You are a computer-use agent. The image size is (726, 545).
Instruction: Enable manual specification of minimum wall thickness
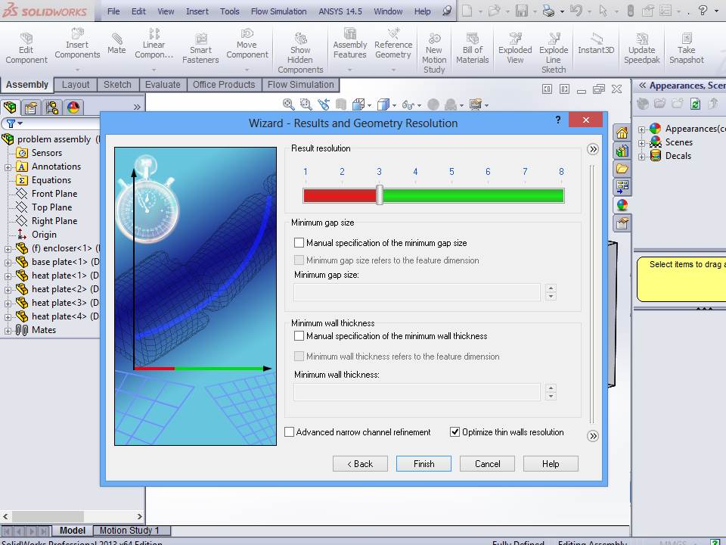coord(299,336)
